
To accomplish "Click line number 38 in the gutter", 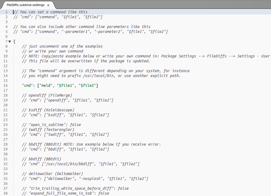I will (x=5, y=193).
